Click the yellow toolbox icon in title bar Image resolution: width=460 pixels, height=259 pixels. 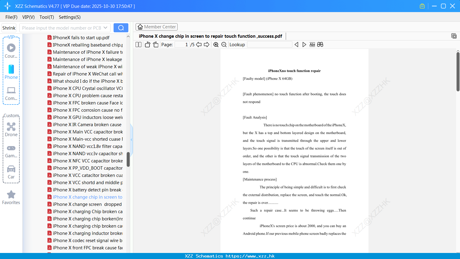[x=422, y=6]
